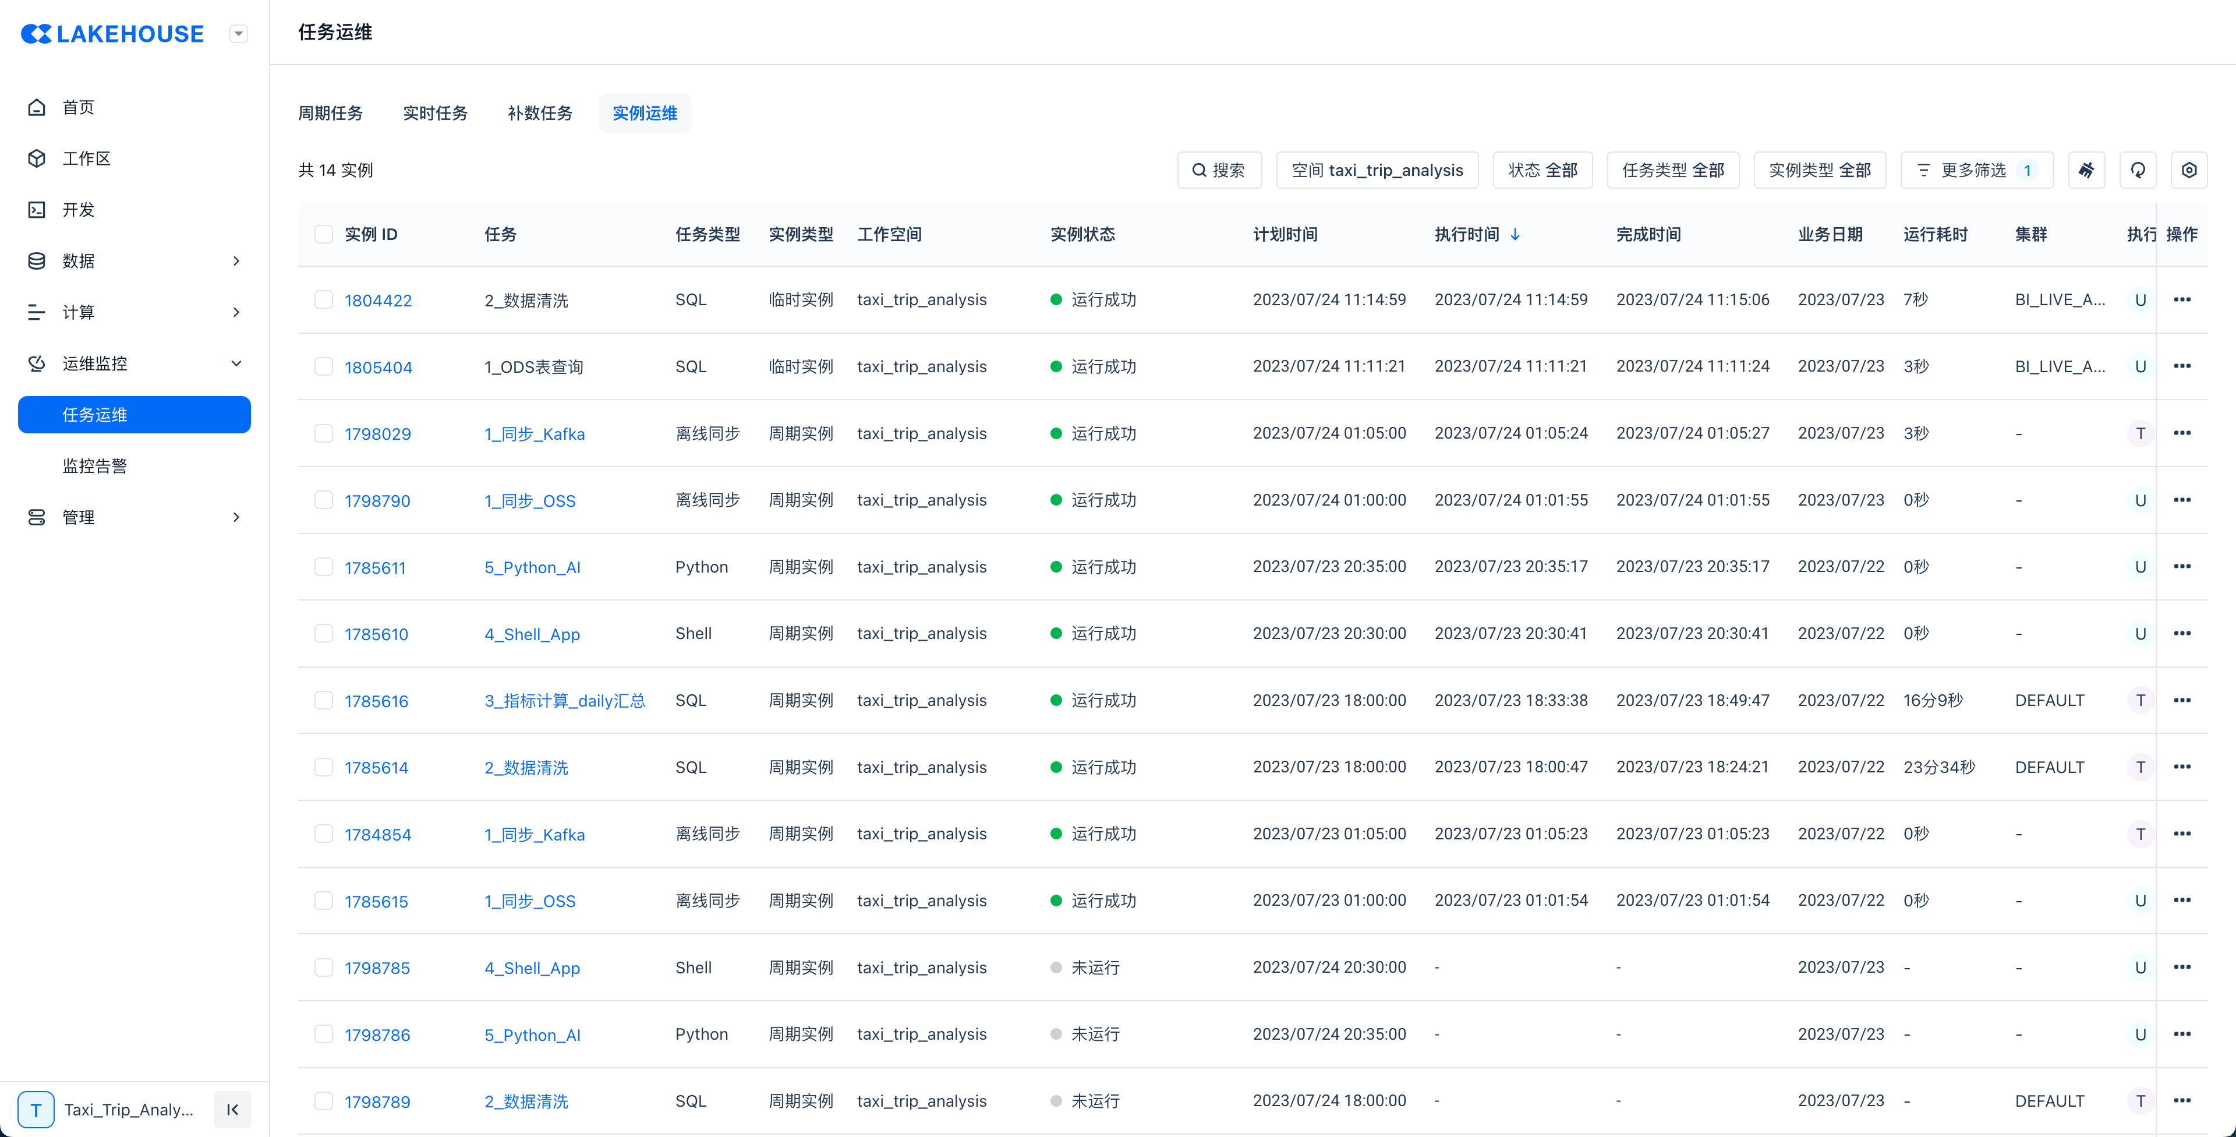Switch to the Backfill Tasks (补数任务) tab
This screenshot has width=2236, height=1137.
(x=539, y=114)
